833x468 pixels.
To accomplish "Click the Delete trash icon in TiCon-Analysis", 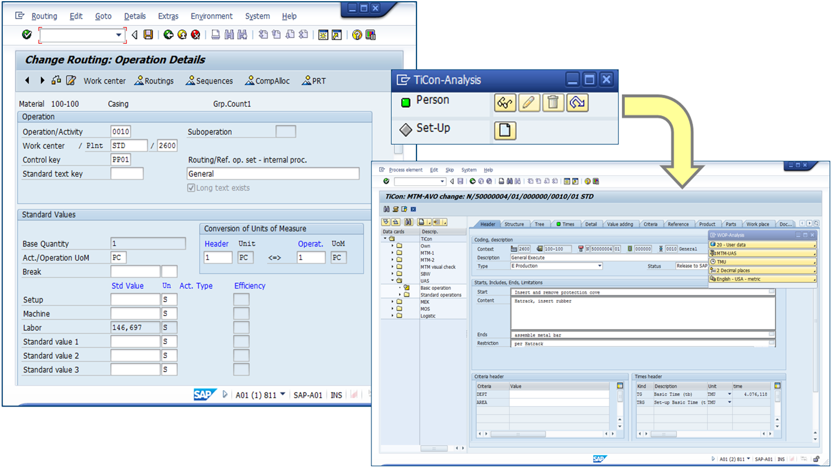I will click(x=553, y=103).
